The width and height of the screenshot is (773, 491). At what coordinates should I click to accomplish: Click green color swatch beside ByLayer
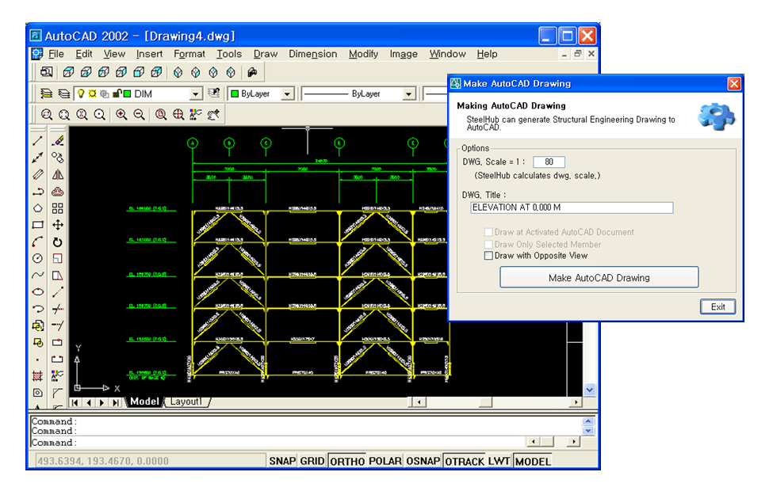click(235, 93)
